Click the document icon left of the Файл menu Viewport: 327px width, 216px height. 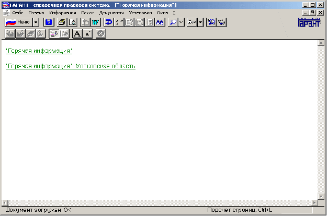click(x=6, y=13)
